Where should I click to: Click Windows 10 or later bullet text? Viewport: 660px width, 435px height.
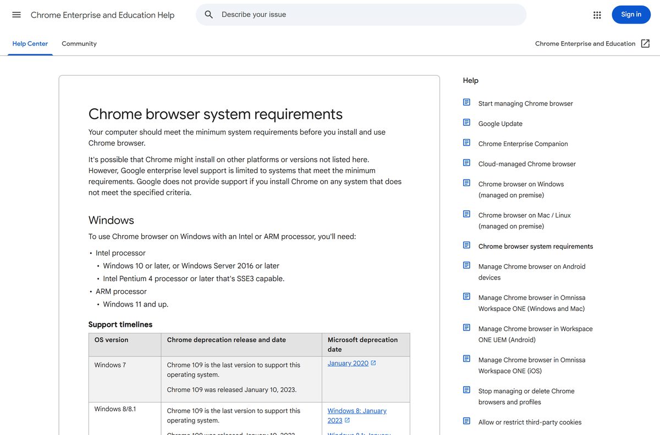point(191,266)
